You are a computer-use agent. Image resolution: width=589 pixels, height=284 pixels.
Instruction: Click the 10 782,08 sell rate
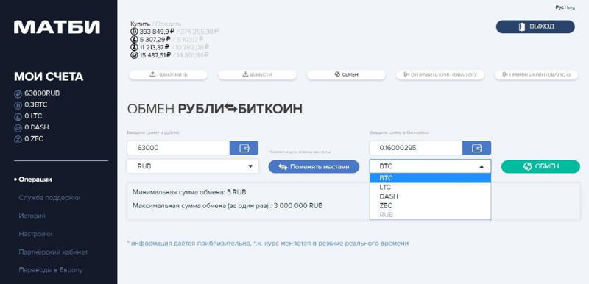point(193,47)
